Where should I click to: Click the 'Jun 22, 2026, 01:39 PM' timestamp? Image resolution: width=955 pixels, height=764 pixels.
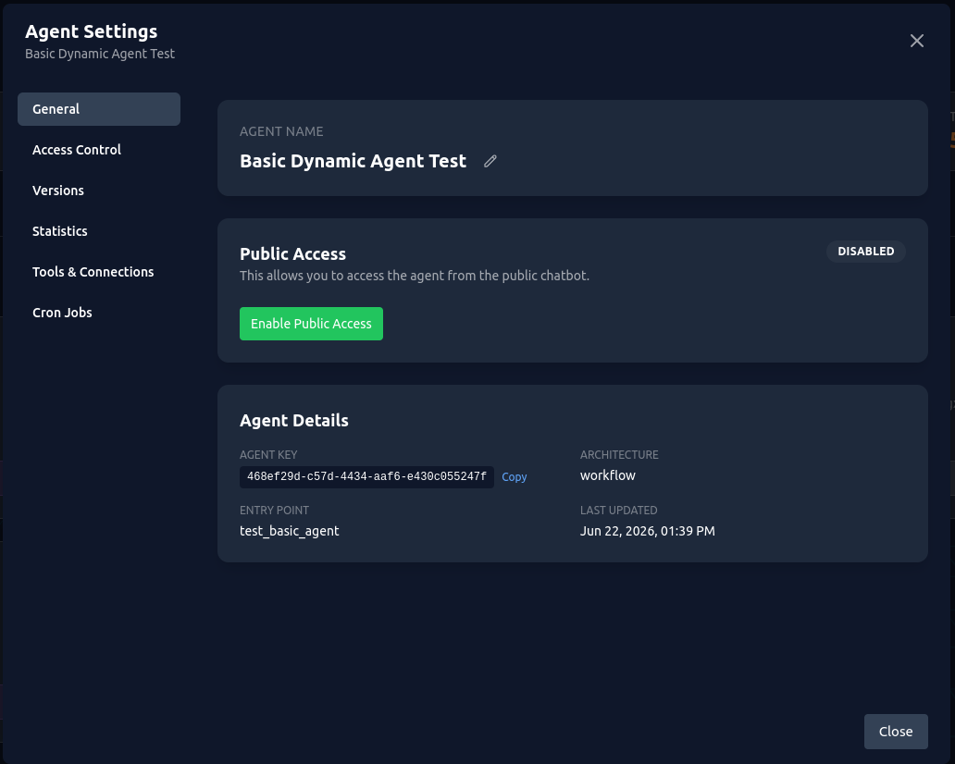pyautogui.click(x=648, y=531)
